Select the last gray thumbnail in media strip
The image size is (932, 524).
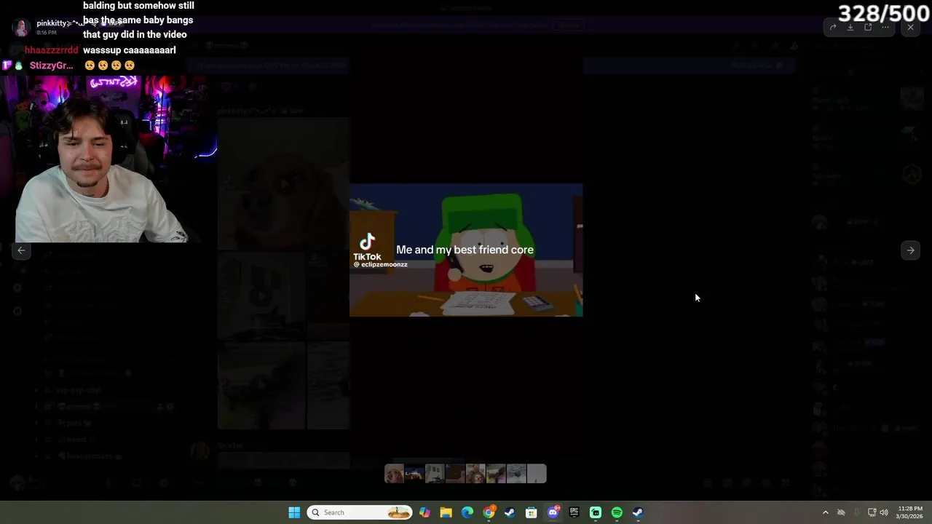(537, 474)
